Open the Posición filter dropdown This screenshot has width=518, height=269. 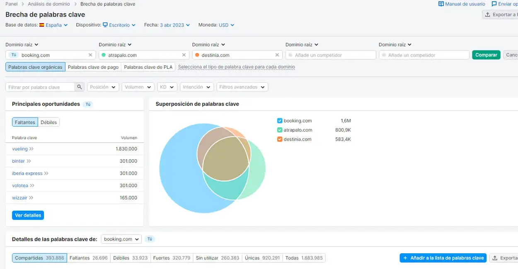(103, 87)
